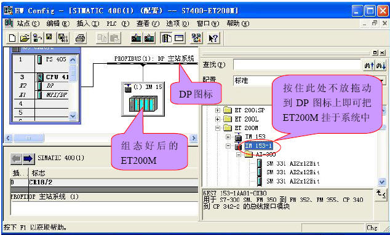Open the 插入(I) menu
The height and width of the screenshot is (235, 390).
[x=88, y=24]
